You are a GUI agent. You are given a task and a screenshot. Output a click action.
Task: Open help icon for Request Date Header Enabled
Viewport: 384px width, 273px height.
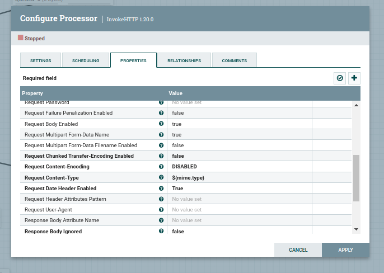pyautogui.click(x=161, y=189)
